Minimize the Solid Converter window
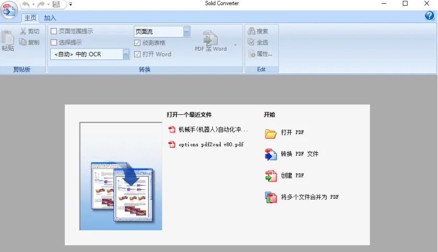The height and width of the screenshot is (252, 438). point(384,4)
